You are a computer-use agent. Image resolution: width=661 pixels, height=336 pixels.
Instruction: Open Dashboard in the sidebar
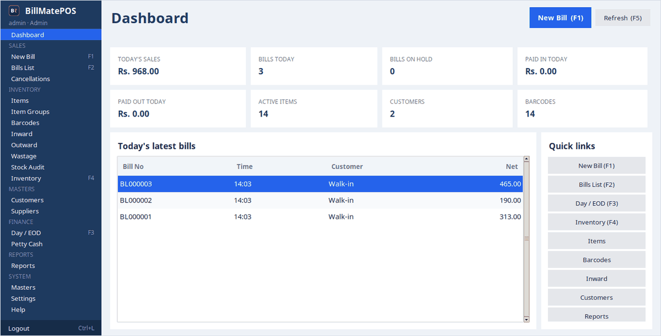(x=51, y=35)
